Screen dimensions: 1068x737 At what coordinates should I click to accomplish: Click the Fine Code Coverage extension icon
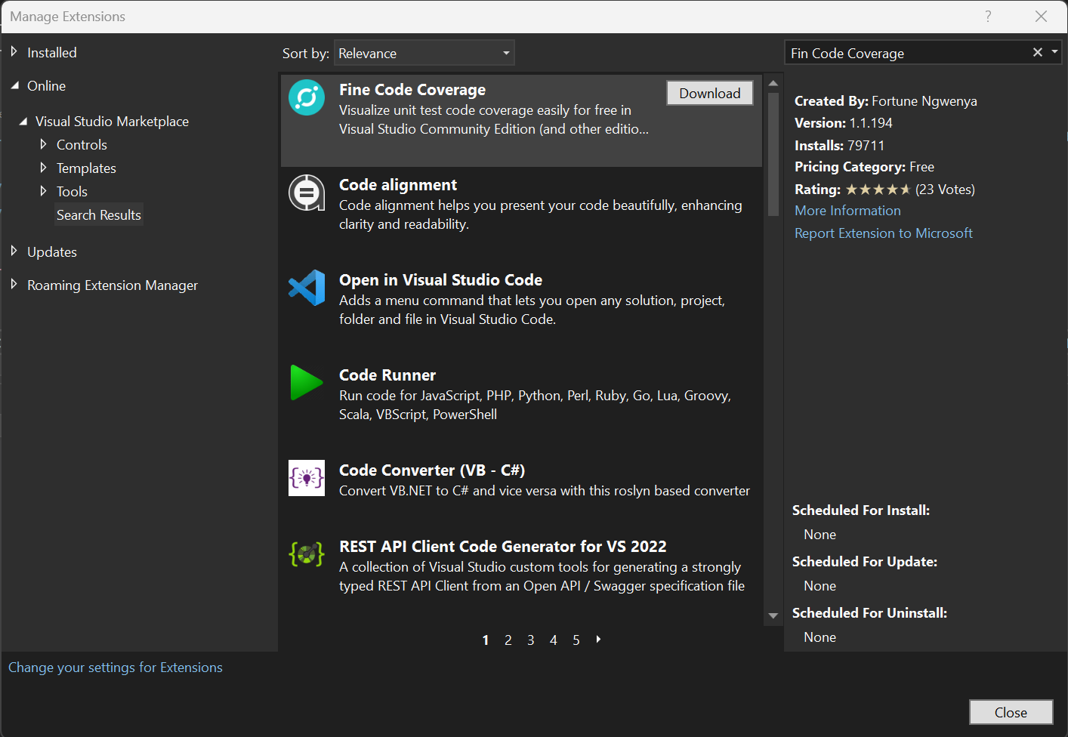pyautogui.click(x=307, y=97)
